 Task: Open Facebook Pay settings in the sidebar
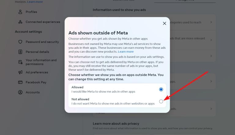36,82
